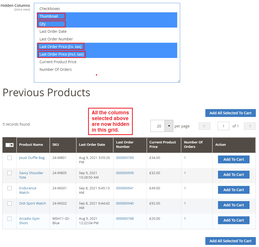The image size is (259, 247).
Task: Add the Didi Sport Watch to cart
Action: click(233, 205)
